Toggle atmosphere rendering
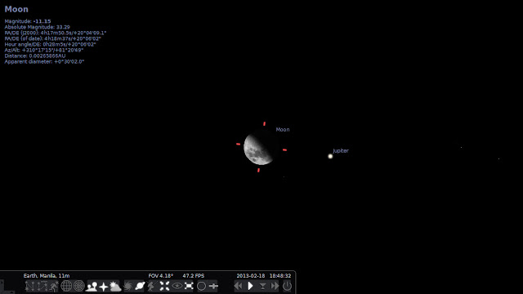This screenshot has height=294, width=523. click(115, 286)
